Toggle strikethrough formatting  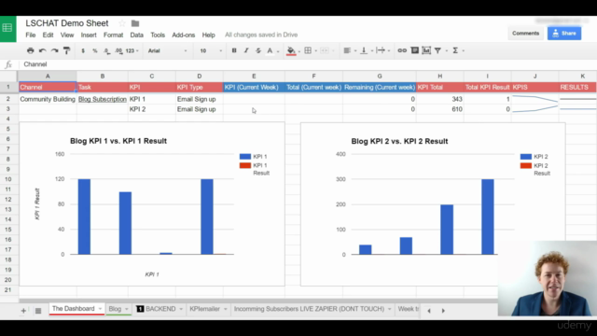(258, 50)
